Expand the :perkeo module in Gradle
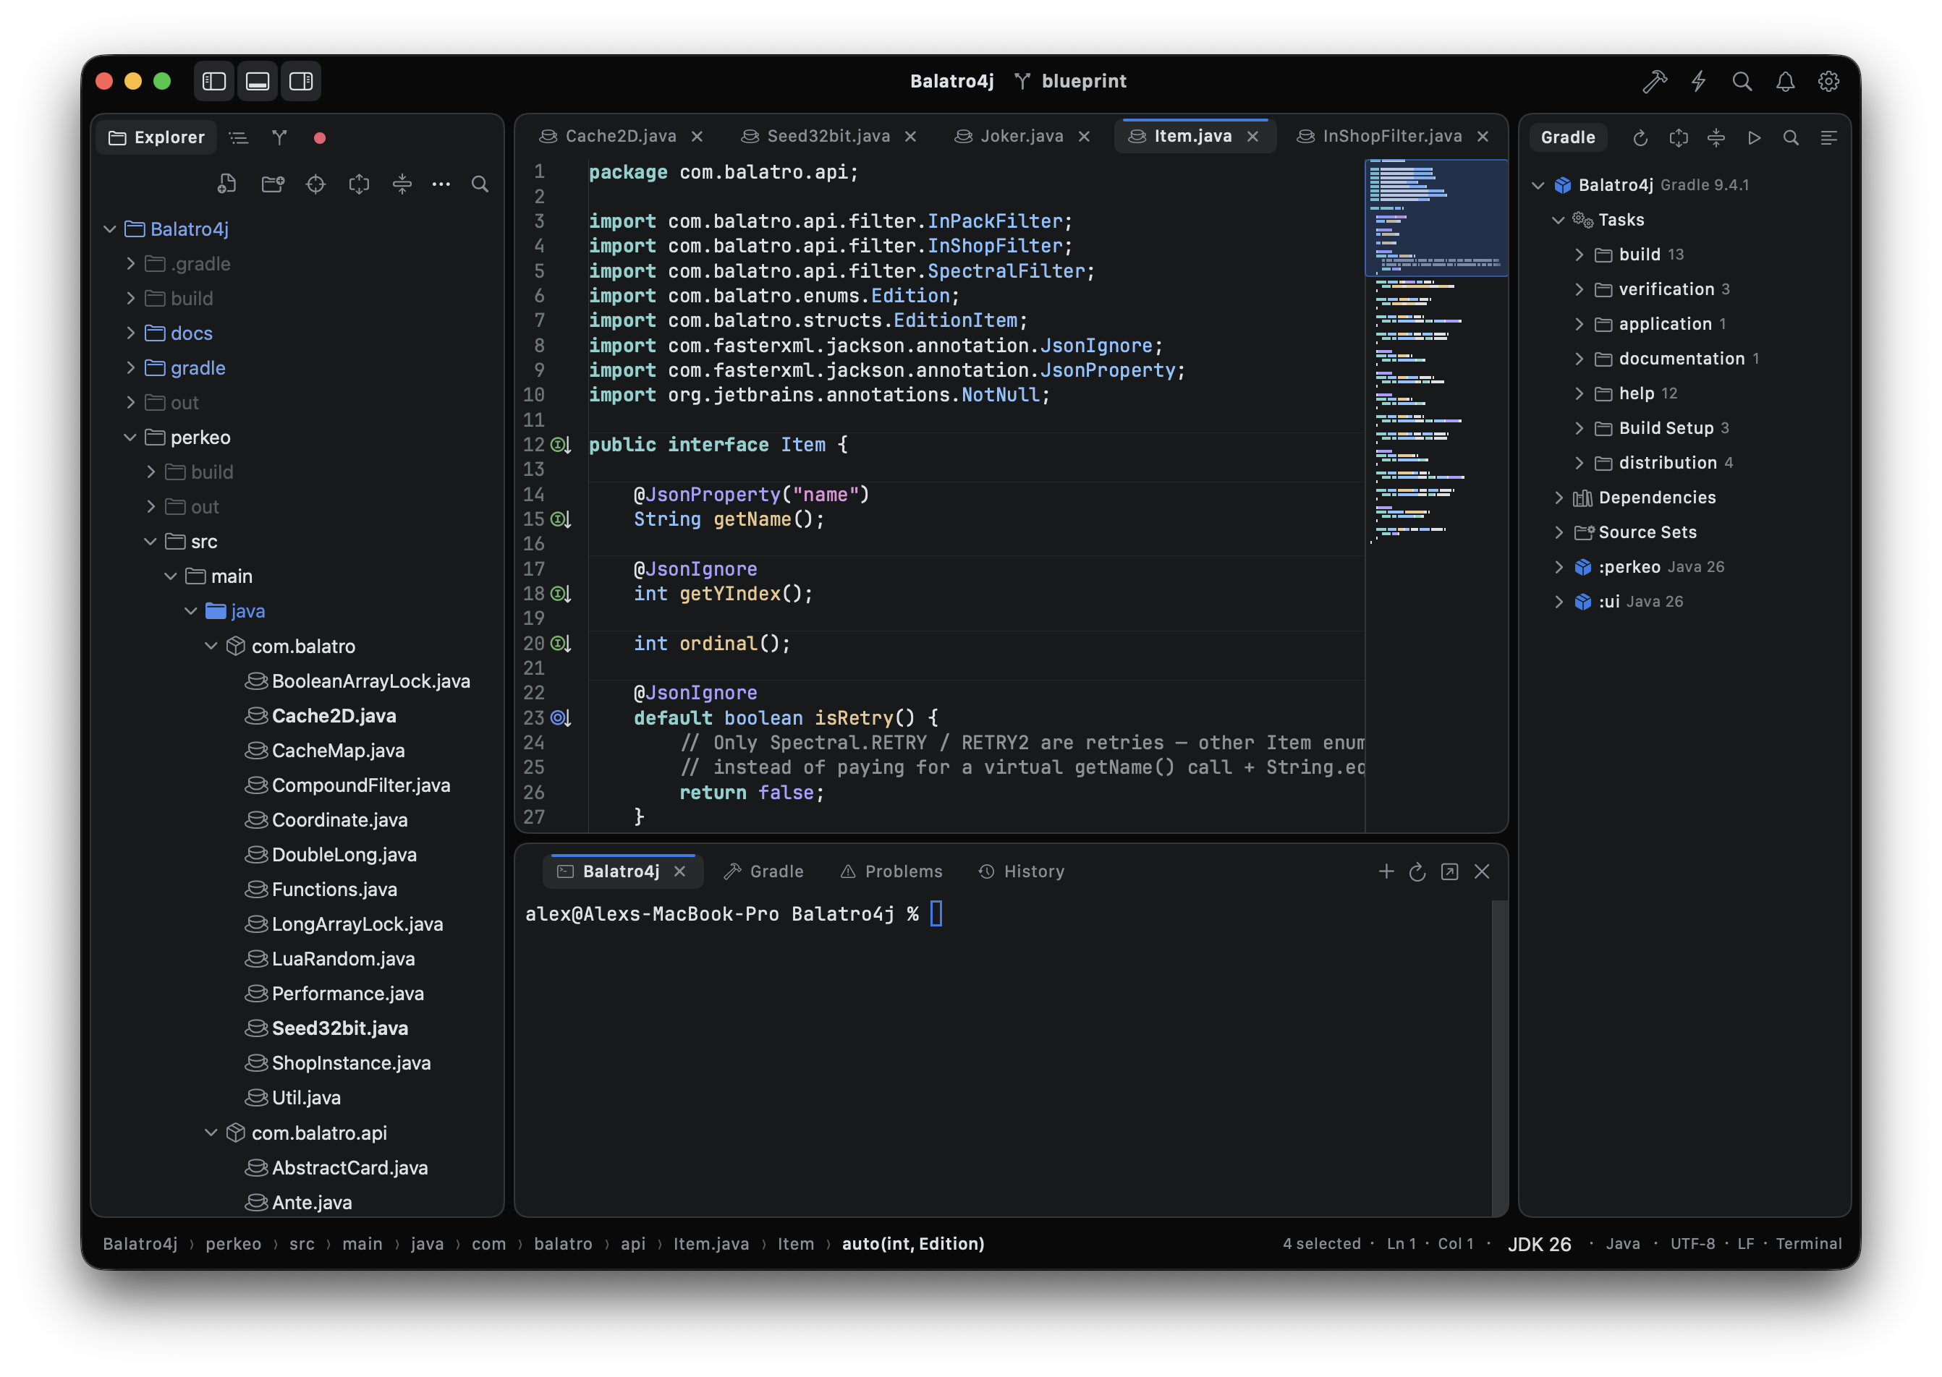 click(1559, 567)
